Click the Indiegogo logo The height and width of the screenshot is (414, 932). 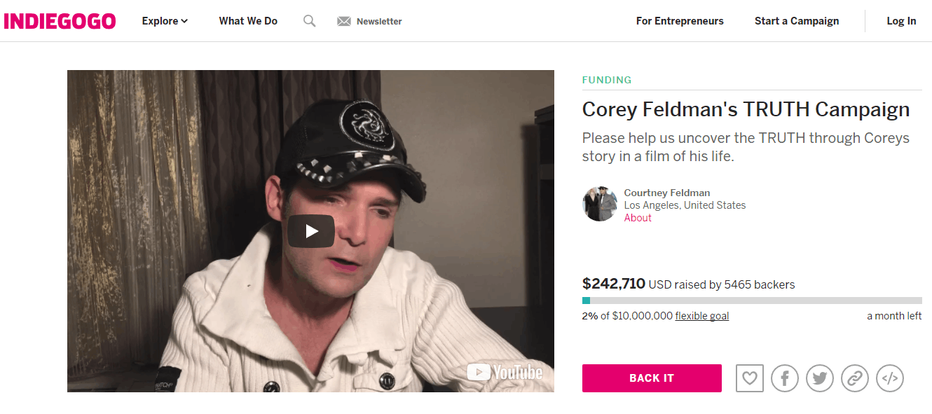[60, 21]
